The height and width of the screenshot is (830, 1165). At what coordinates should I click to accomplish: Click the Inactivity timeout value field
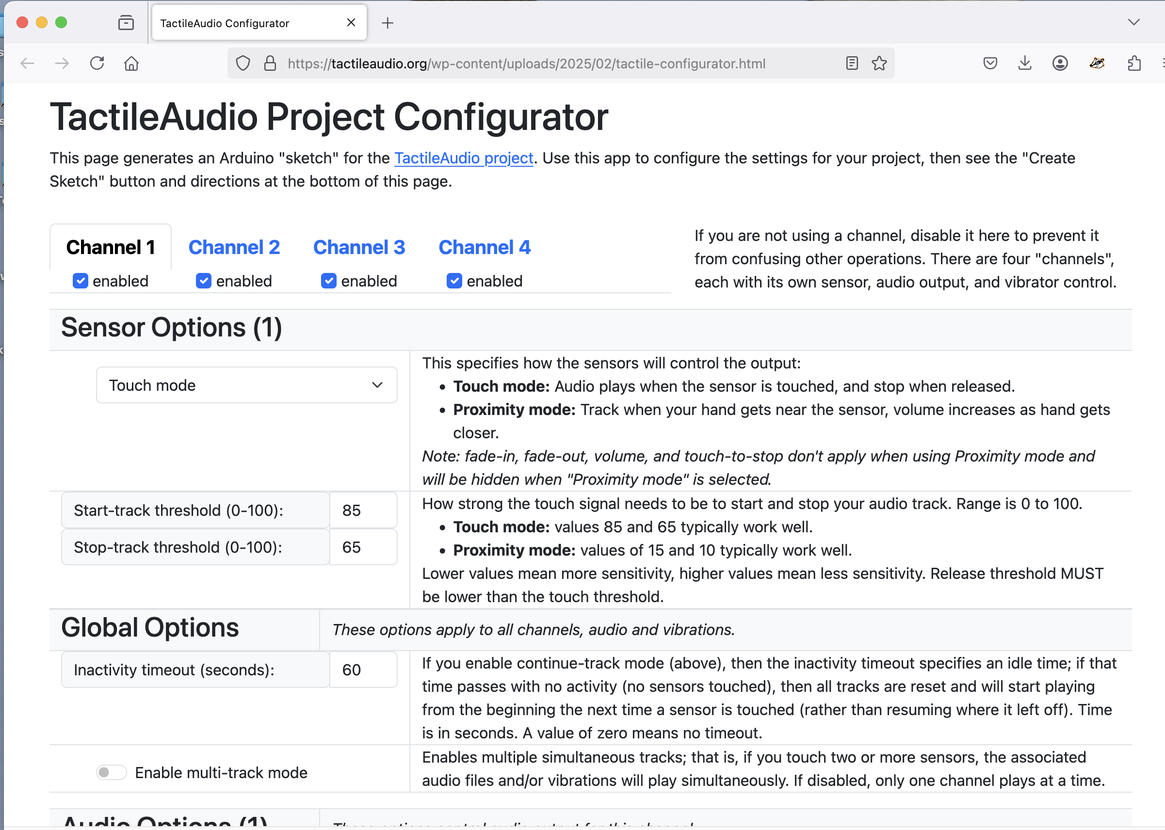coord(363,670)
